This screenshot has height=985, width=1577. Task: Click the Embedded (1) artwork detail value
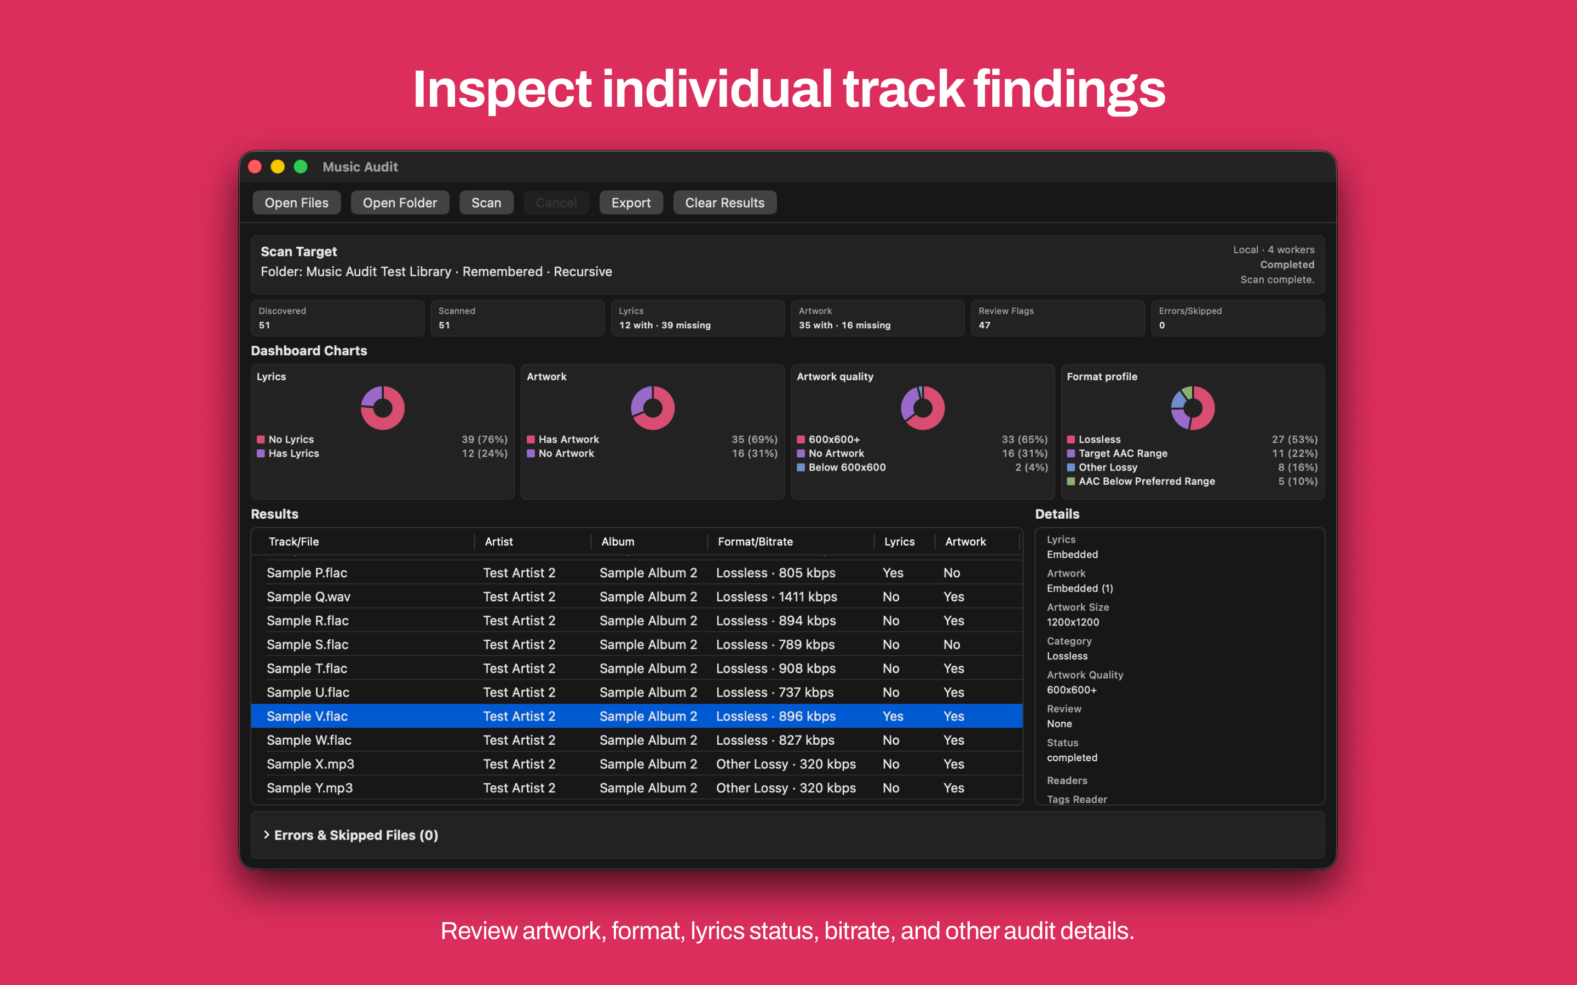1080,588
